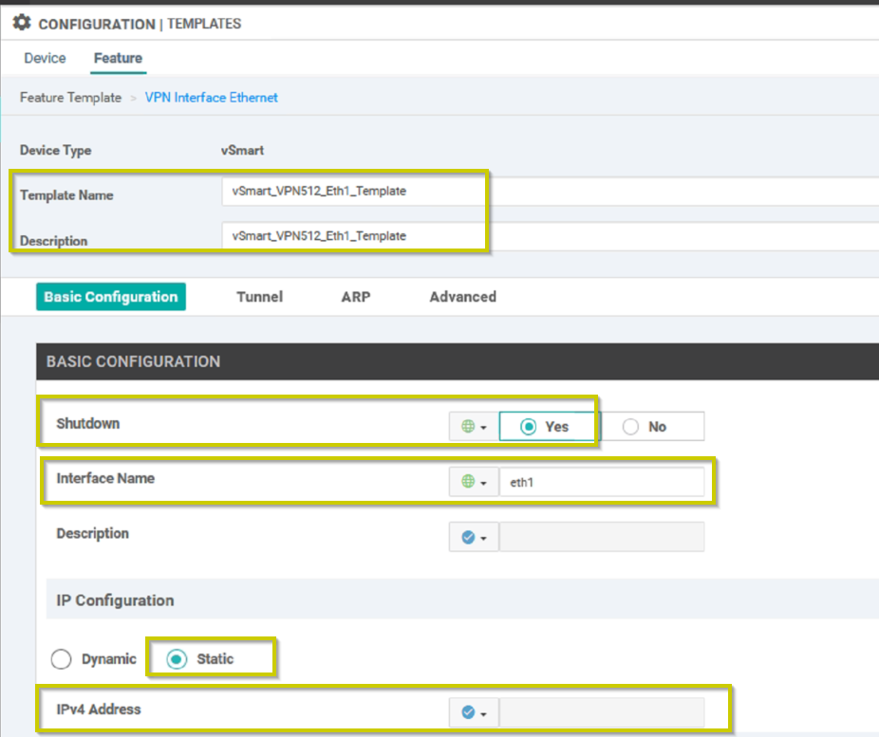Open the Shutdown global scope dropdown
This screenshot has width=879, height=737.
tap(474, 427)
